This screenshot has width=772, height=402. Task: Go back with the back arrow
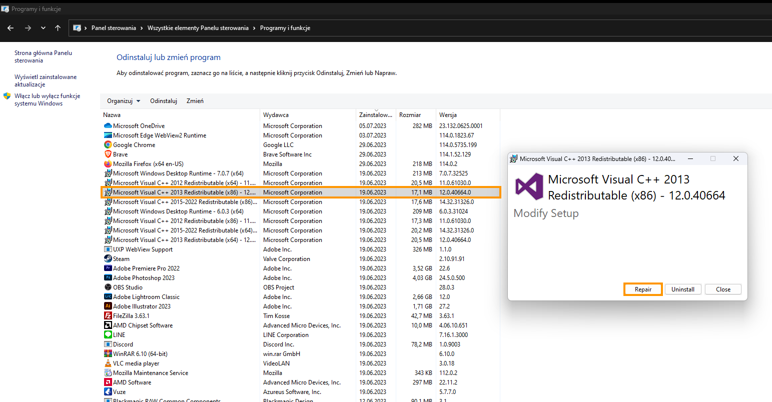pos(11,28)
